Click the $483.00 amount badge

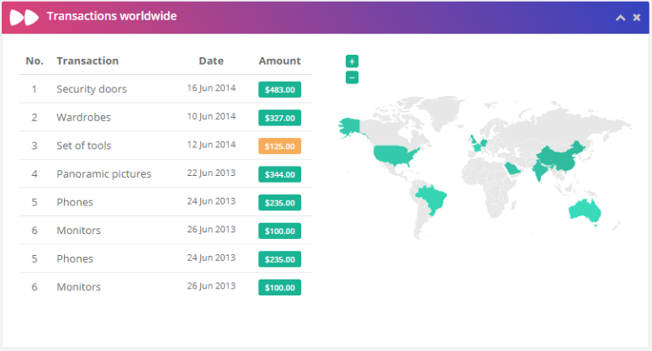[x=279, y=89]
